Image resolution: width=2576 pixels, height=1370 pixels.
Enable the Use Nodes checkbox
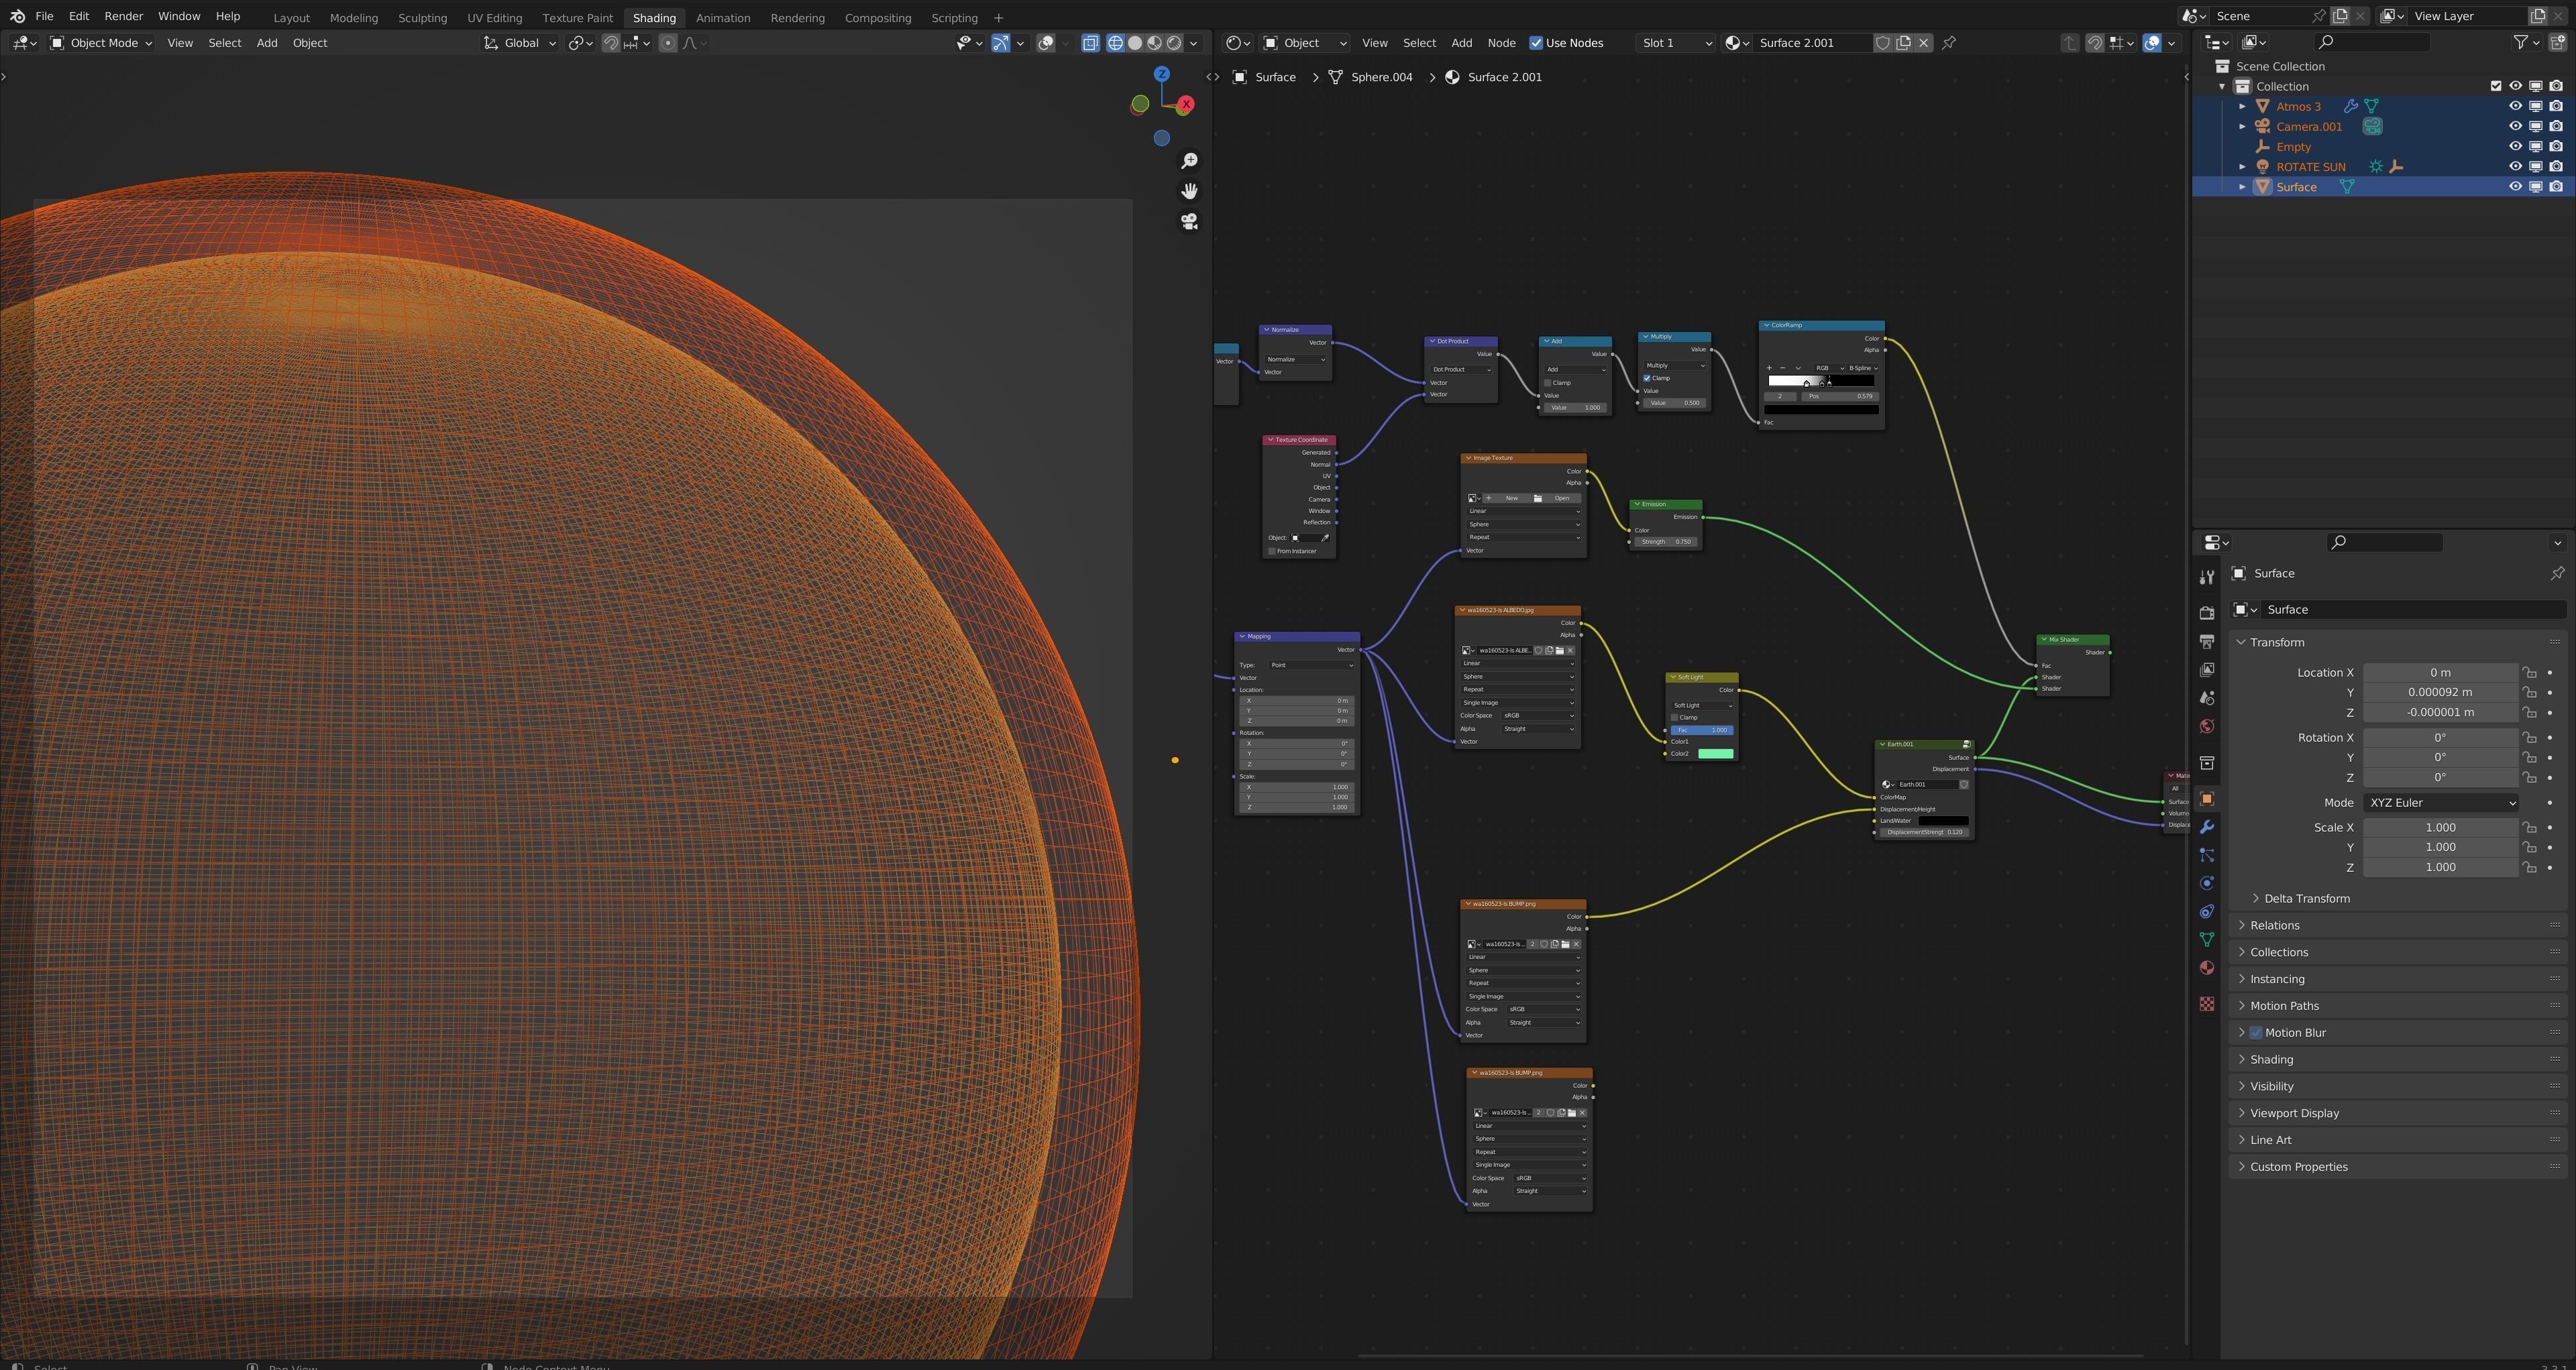point(1536,43)
